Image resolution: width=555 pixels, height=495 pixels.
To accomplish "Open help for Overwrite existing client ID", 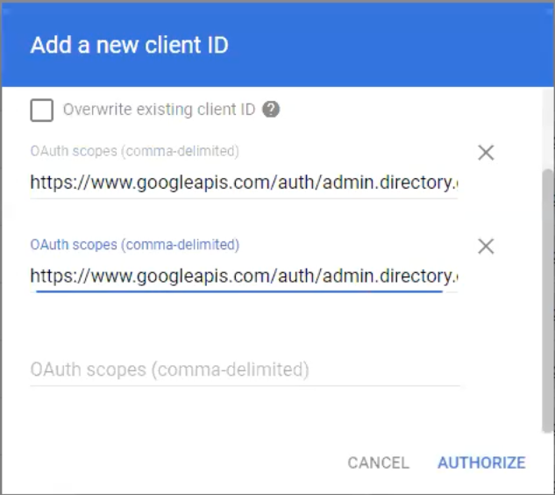I will point(271,109).
